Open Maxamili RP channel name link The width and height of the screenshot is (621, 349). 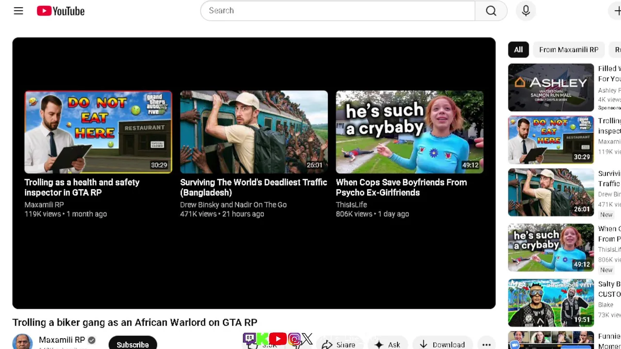tap(62, 340)
